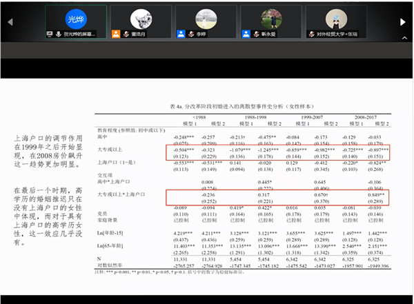Click the name label 贺光烨的屏幕
The height and width of the screenshot is (304, 414).
[x=79, y=33]
